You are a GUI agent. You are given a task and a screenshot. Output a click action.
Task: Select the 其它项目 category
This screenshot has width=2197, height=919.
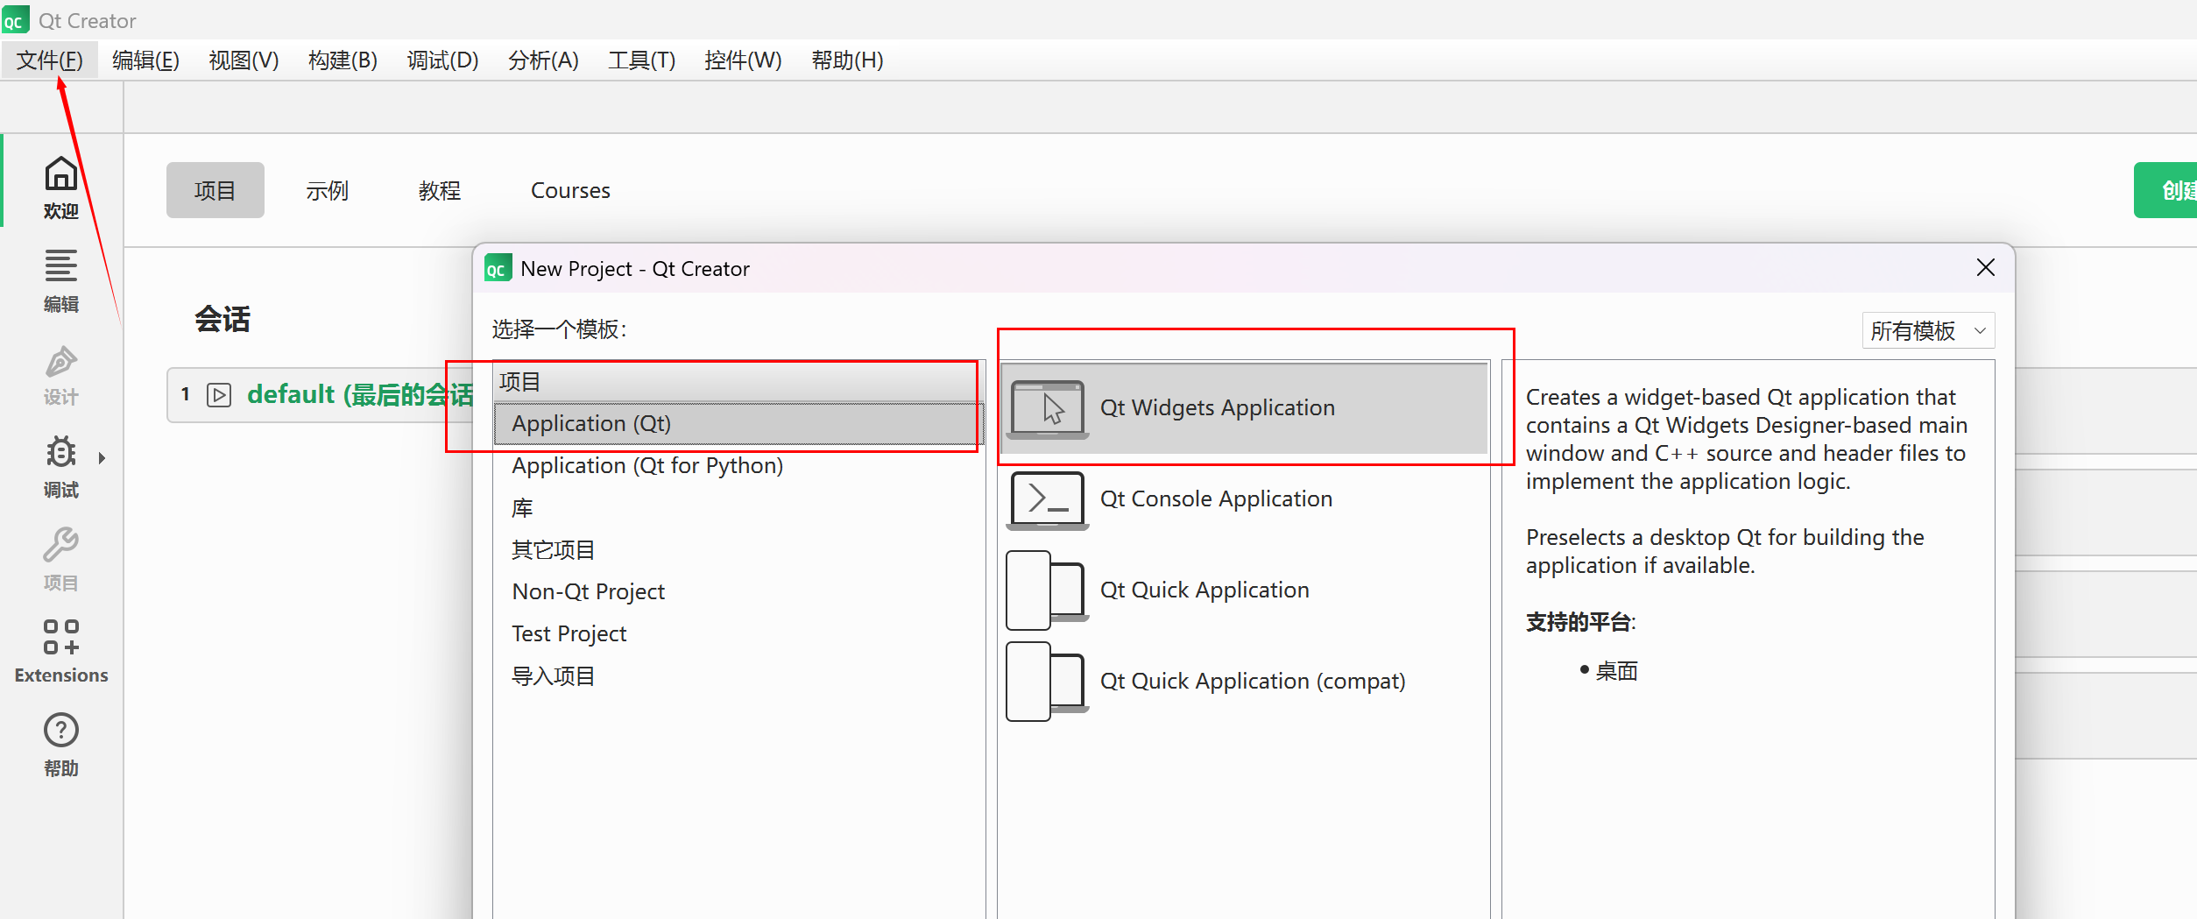[x=738, y=550]
